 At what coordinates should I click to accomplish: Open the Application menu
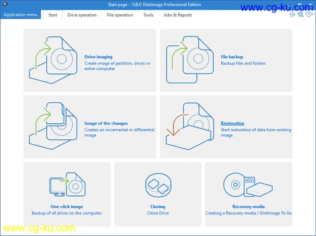point(20,15)
